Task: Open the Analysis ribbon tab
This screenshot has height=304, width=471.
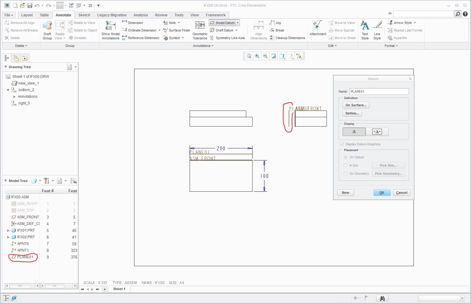Action: pyautogui.click(x=141, y=15)
